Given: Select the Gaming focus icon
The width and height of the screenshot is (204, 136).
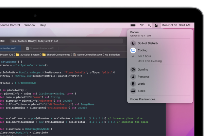Looking at the screenshot, I should 133,69.
